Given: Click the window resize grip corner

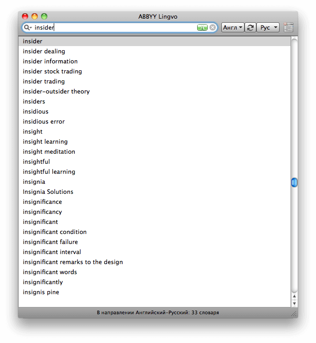Looking at the screenshot, I should 294,313.
